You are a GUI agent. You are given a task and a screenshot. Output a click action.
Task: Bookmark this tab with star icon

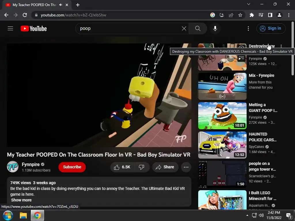[240, 15]
